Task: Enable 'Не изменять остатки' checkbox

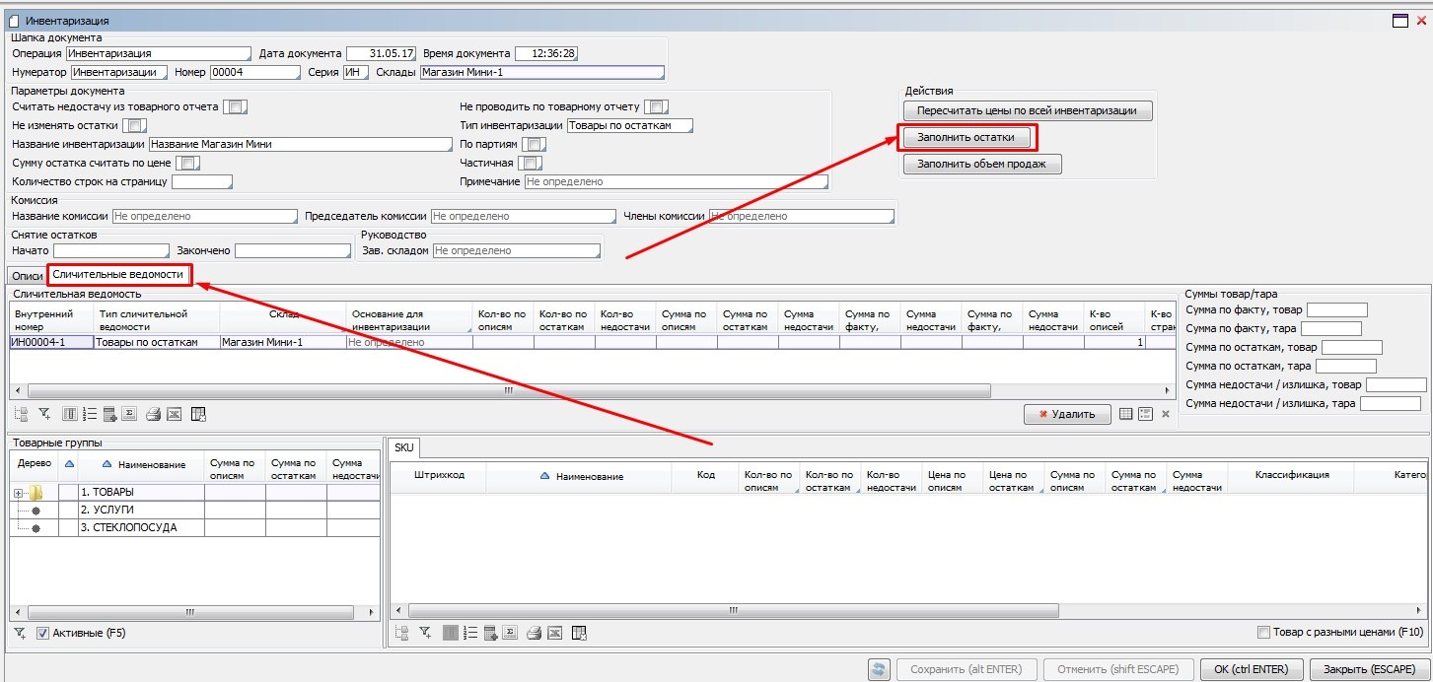Action: [135, 125]
